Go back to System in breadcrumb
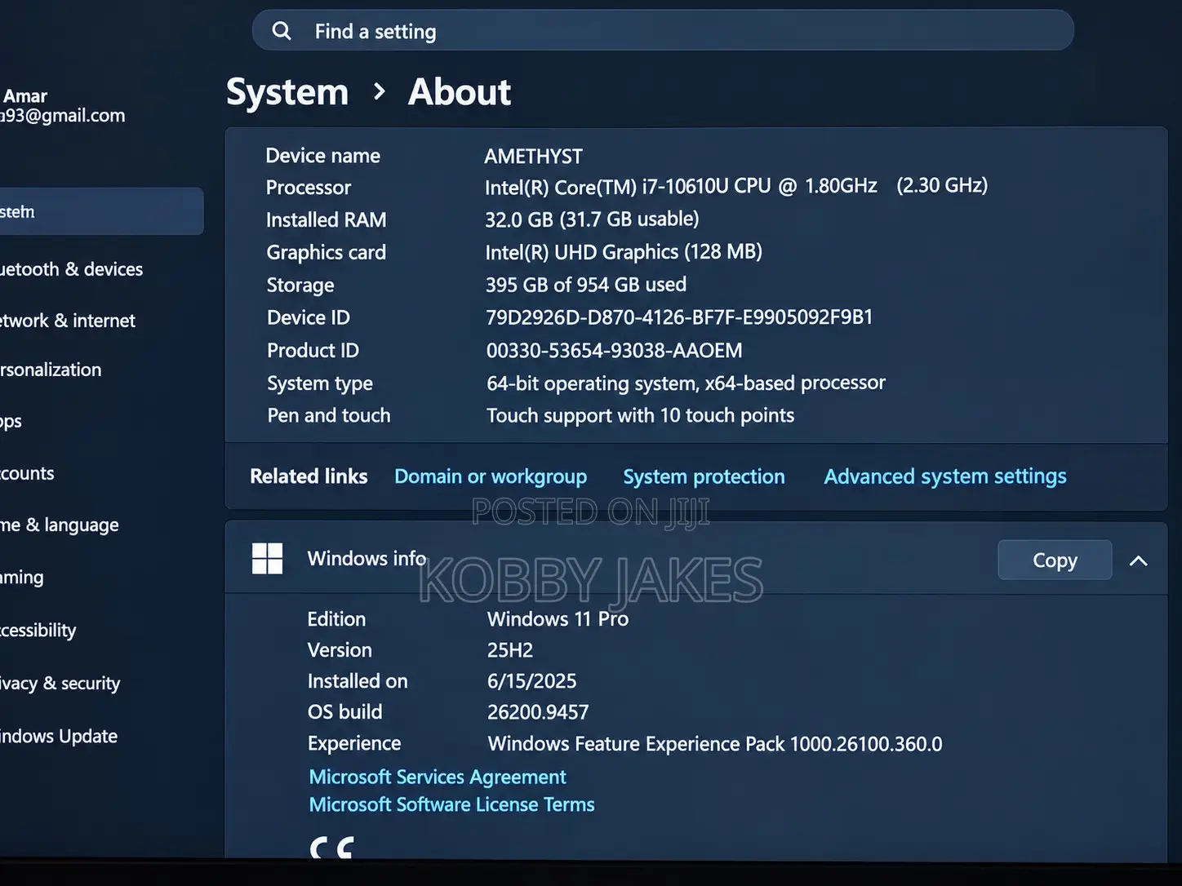1182x886 pixels. (287, 92)
